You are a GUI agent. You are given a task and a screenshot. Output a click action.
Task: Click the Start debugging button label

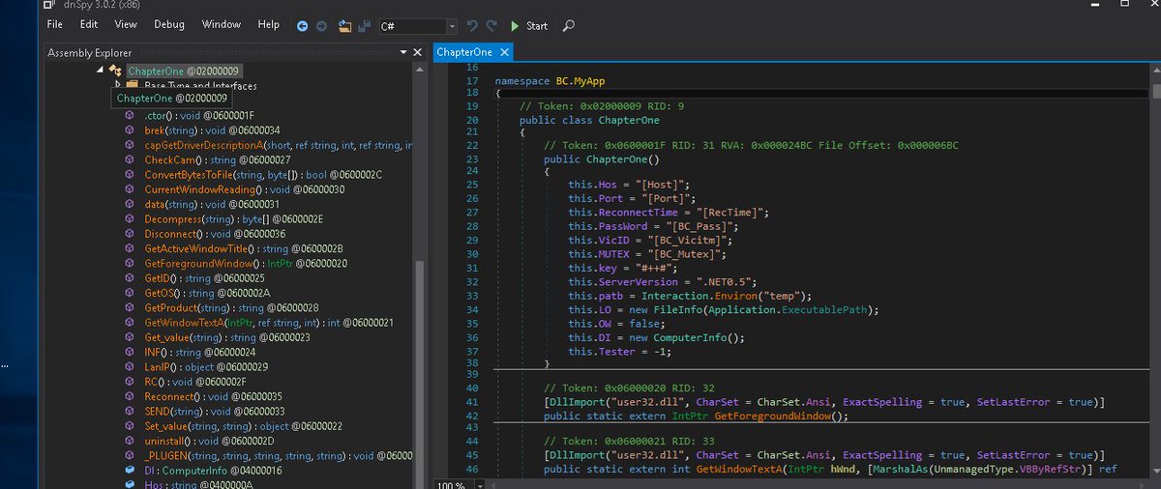pos(537,26)
